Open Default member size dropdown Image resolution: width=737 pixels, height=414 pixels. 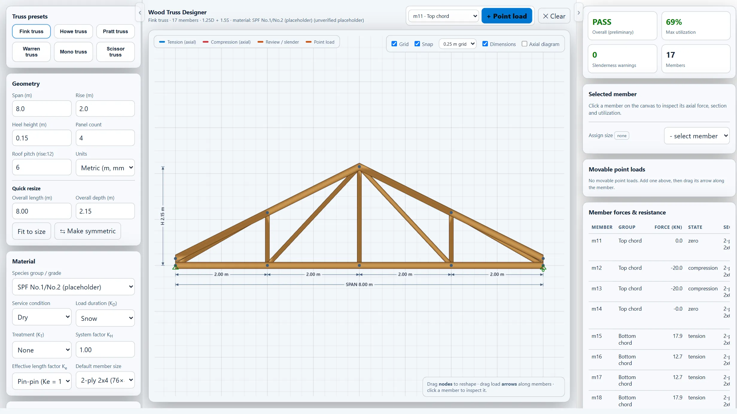105,380
